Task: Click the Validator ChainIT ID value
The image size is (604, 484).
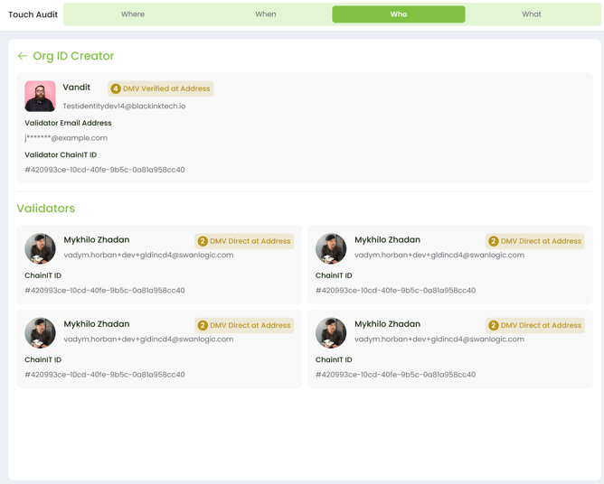Action: (x=105, y=170)
